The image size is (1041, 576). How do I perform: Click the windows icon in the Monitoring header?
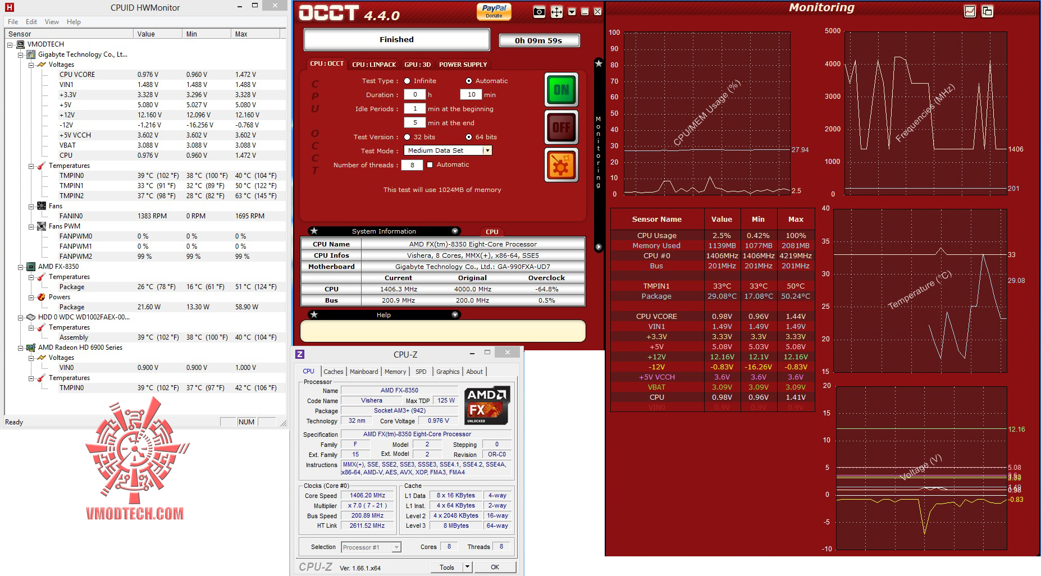click(987, 11)
